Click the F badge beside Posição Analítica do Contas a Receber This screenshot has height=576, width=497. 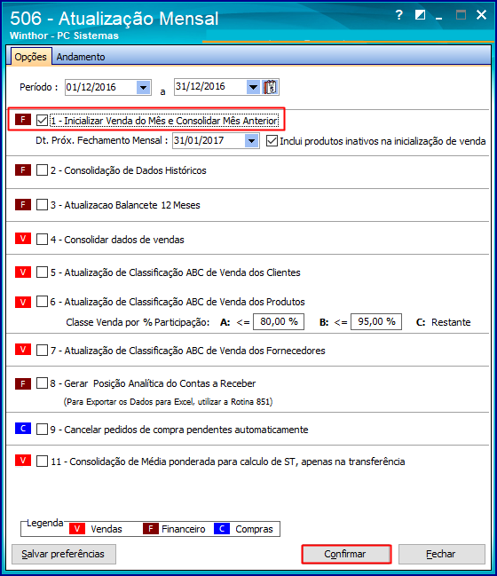[23, 384]
